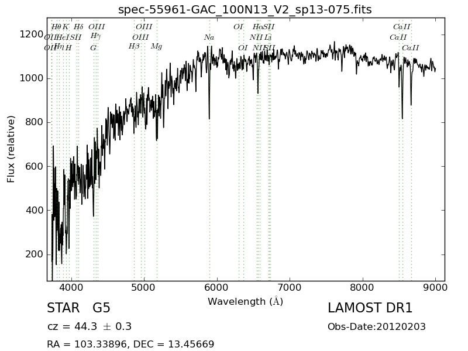The height and width of the screenshot is (351, 468).
Task: Select the x-axis label Wavelength (Å)
Action: pyautogui.click(x=245, y=301)
